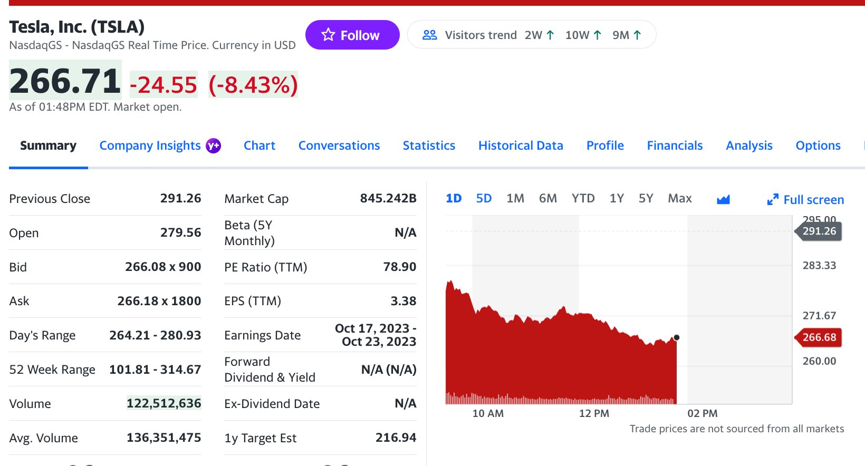This screenshot has width=865, height=466.
Task: Click the 12 PM chart axis label
Action: [x=594, y=413]
